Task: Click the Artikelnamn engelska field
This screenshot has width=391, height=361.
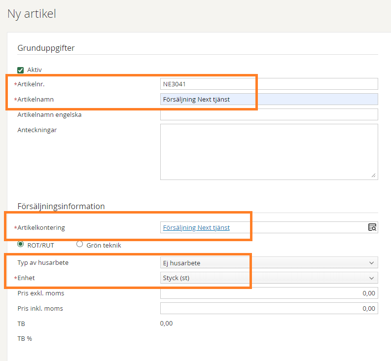Action: 269,114
